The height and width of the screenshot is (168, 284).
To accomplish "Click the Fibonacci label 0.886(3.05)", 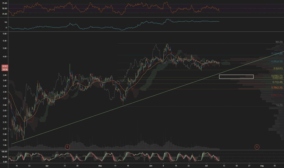I will click(x=277, y=95).
